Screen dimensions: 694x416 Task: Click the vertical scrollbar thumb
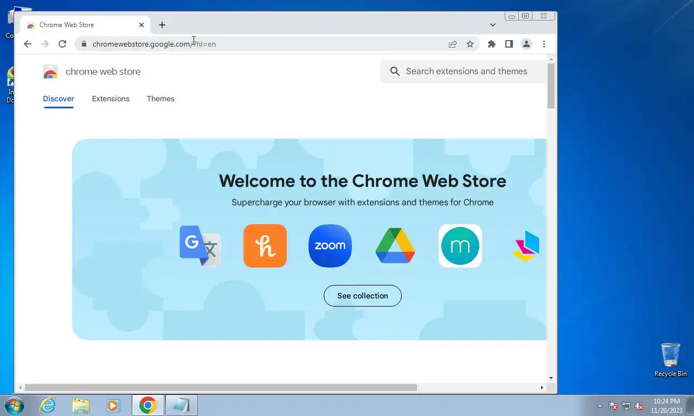click(551, 86)
